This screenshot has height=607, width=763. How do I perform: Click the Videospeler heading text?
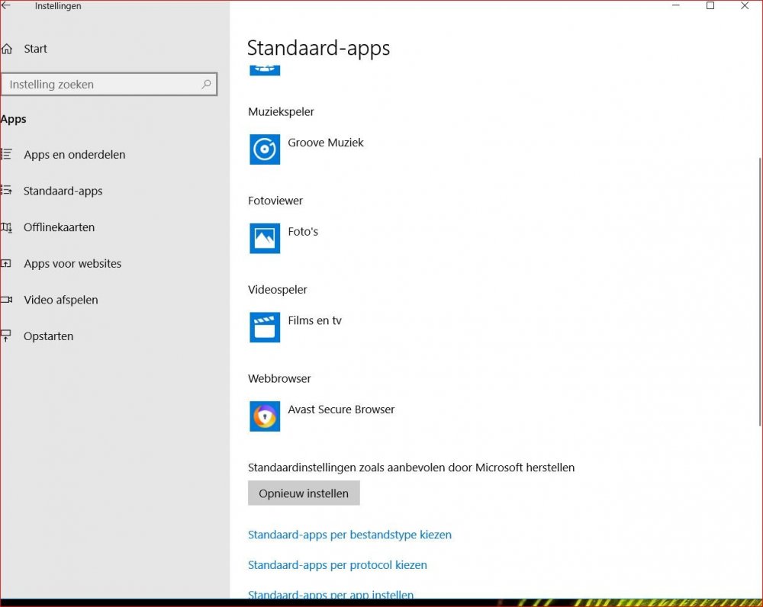278,290
